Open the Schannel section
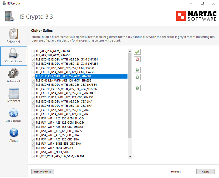This screenshot has width=219, height=178. click(13, 36)
